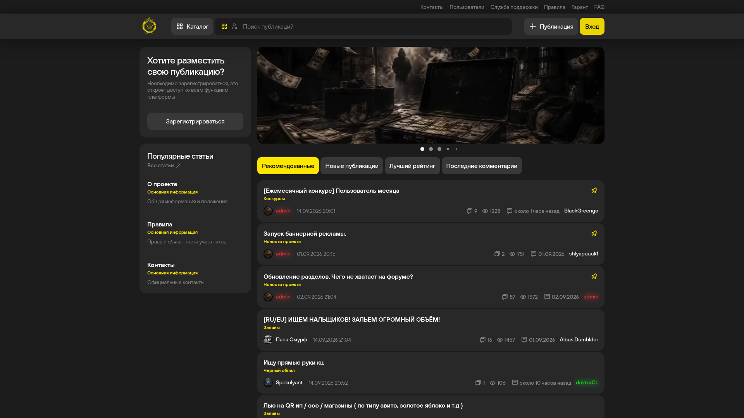Image resolution: width=744 pixels, height=418 pixels.
Task: Select the first carousel dot
Action: tap(422, 149)
